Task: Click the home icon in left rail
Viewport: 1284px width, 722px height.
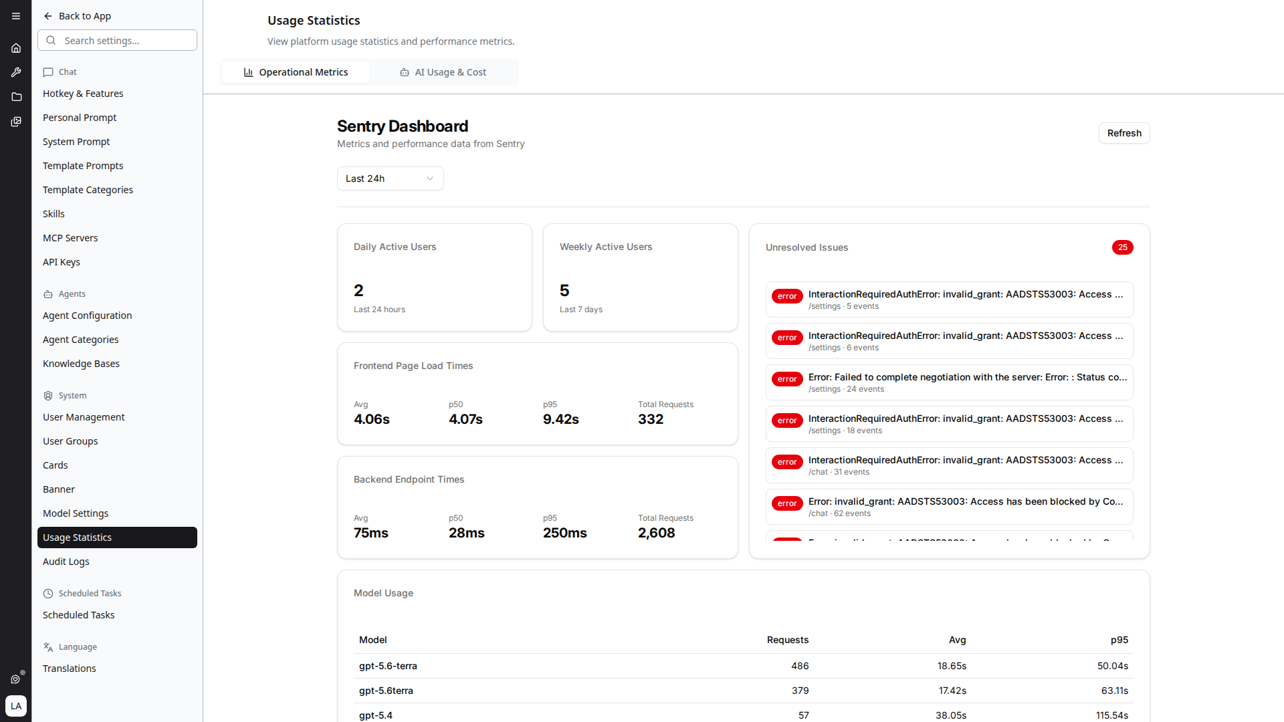Action: point(16,48)
